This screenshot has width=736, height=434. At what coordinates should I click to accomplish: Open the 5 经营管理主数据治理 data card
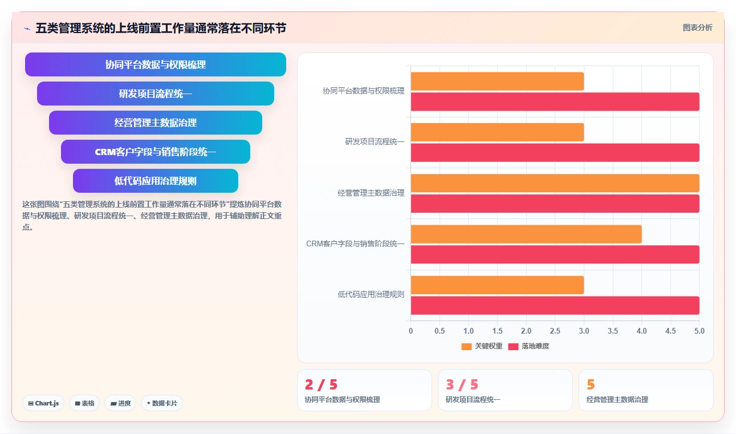[x=646, y=390]
